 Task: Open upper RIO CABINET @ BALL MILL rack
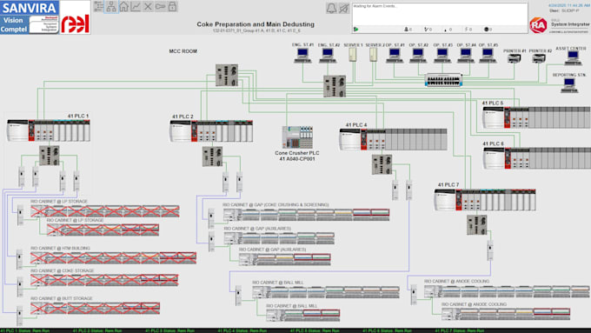326,292
